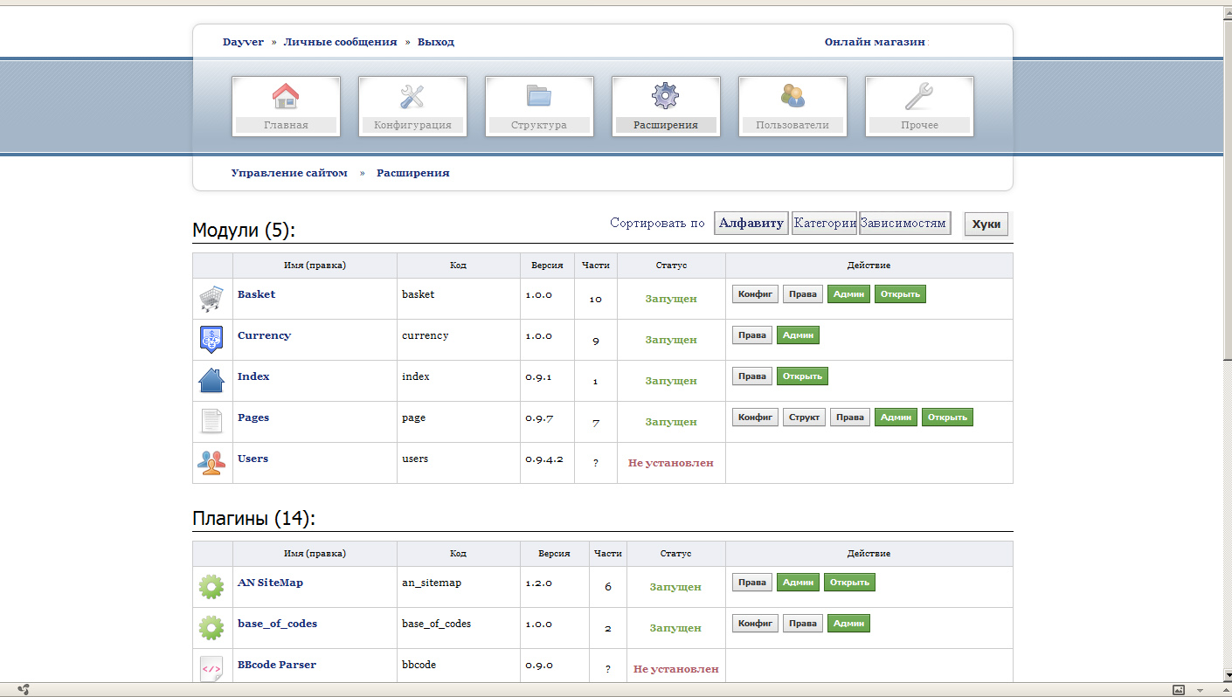Open the Пользователи section
This screenshot has width=1232, height=697.
point(792,106)
